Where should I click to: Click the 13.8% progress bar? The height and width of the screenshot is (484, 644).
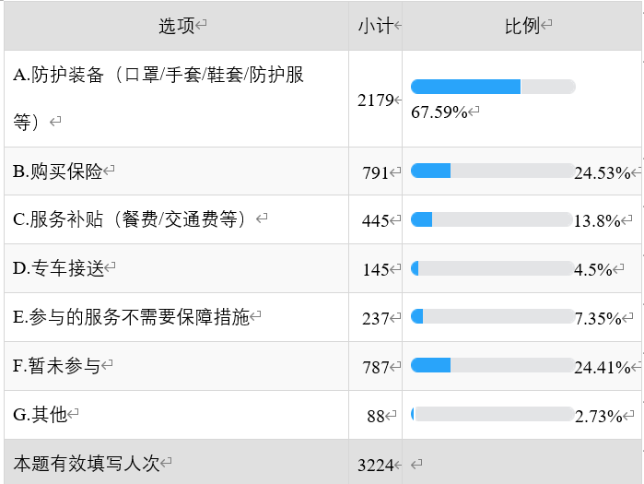click(x=492, y=219)
